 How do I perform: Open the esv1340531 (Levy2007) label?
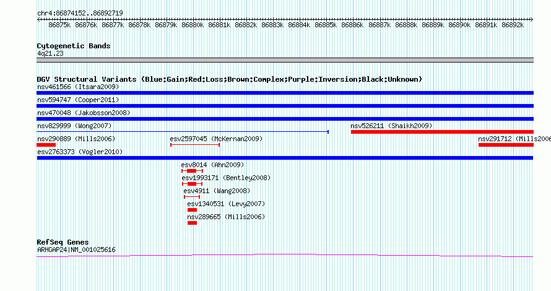[226, 204]
